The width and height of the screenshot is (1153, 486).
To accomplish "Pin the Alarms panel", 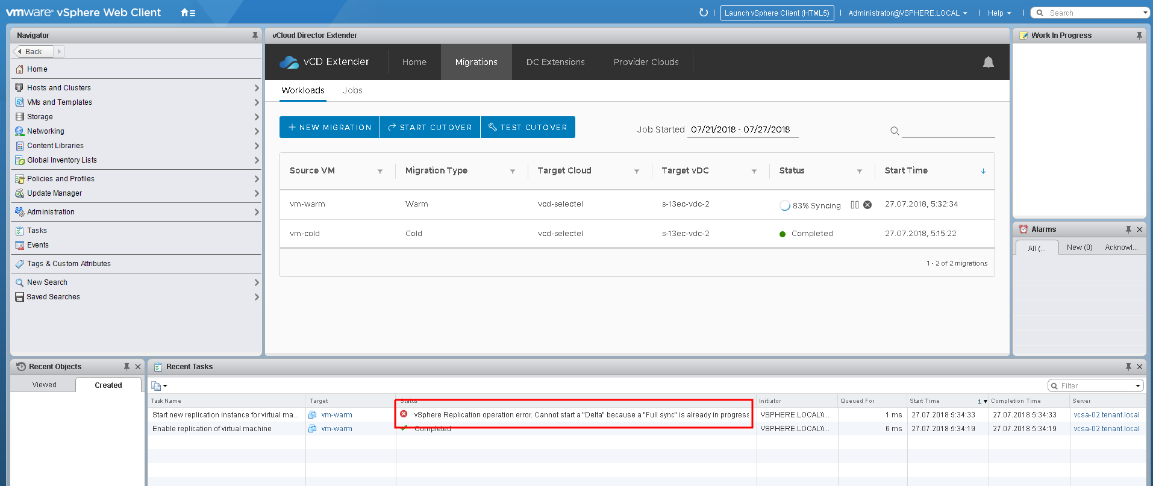I will click(1128, 229).
